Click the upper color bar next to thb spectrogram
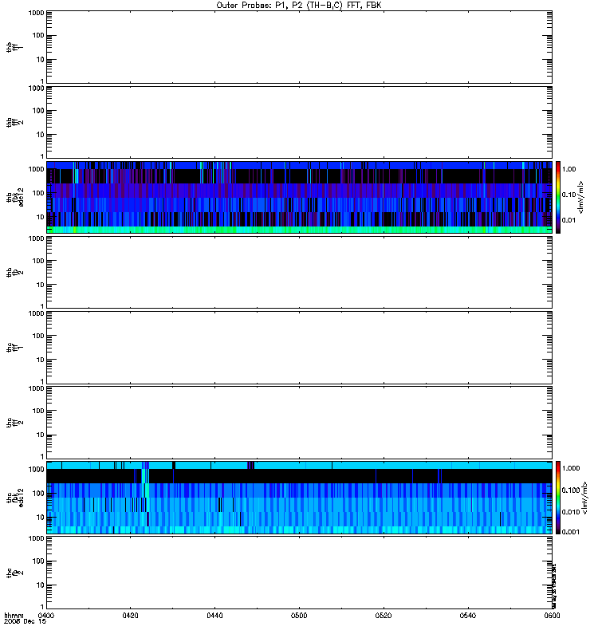 [x=558, y=197]
